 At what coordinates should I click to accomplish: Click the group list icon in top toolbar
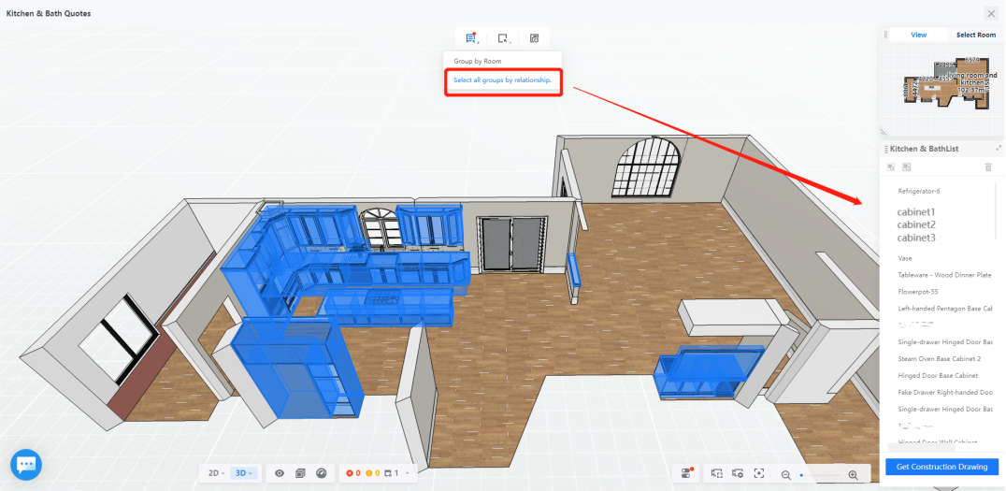[x=471, y=38]
